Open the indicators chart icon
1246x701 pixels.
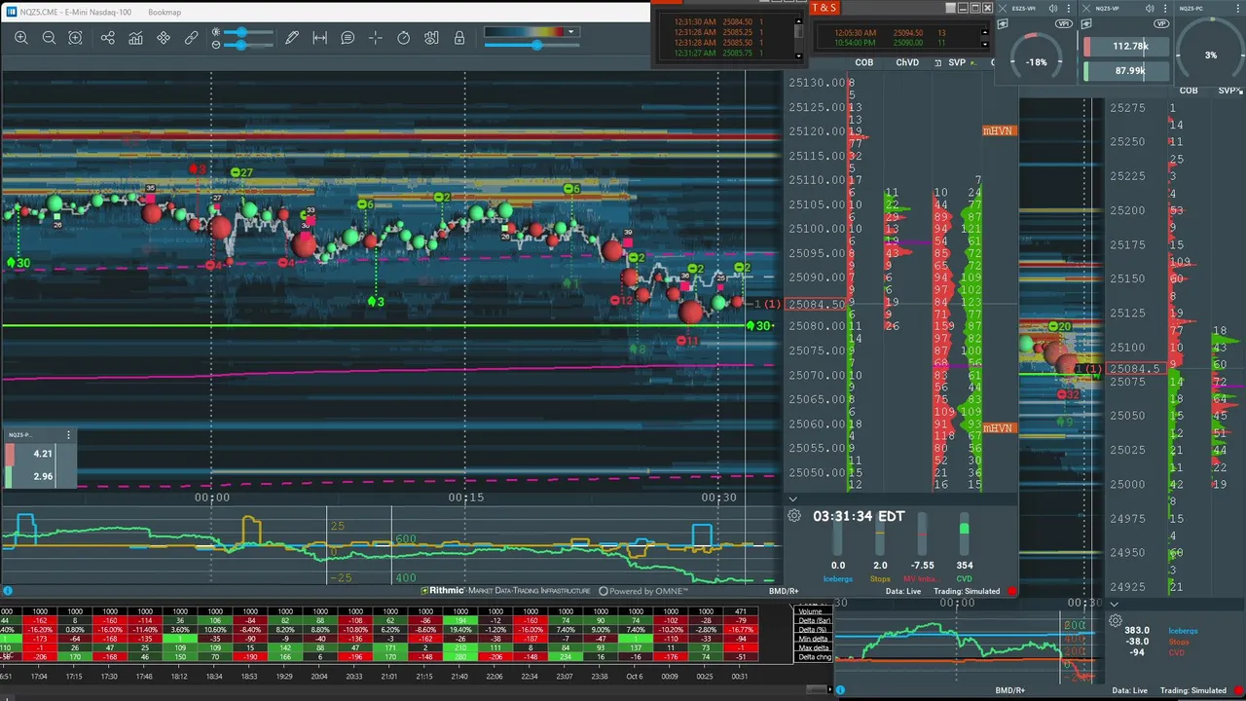[135, 38]
